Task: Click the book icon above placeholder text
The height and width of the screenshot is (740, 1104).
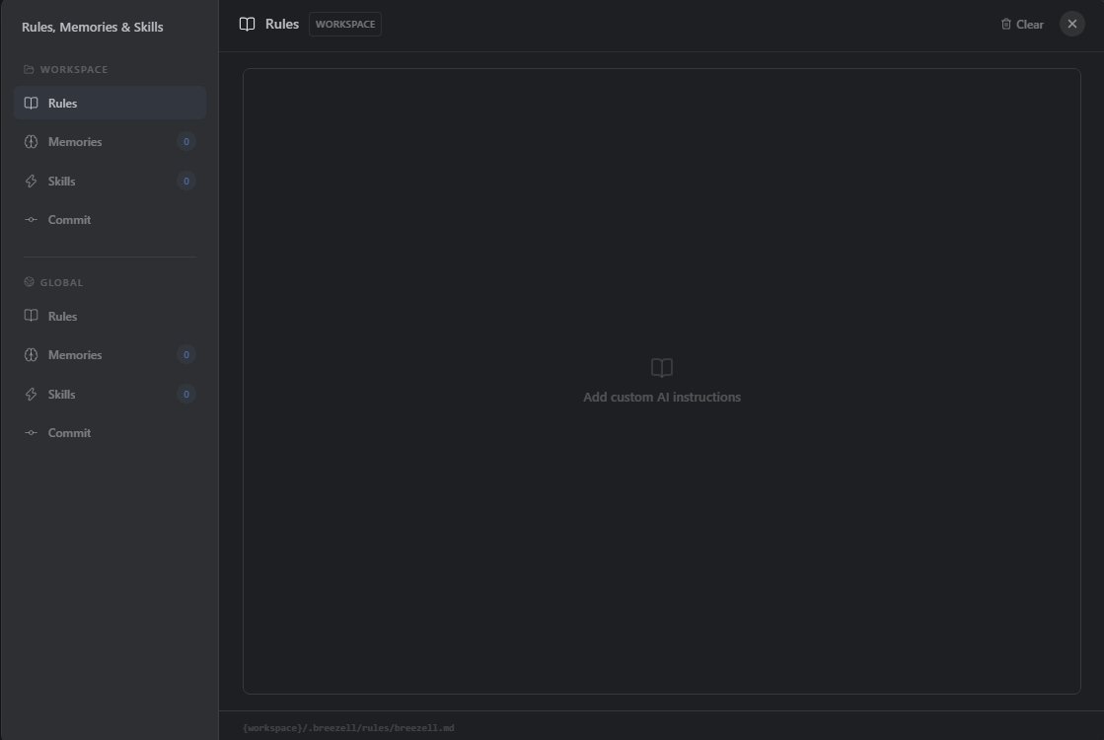Action: (x=662, y=368)
